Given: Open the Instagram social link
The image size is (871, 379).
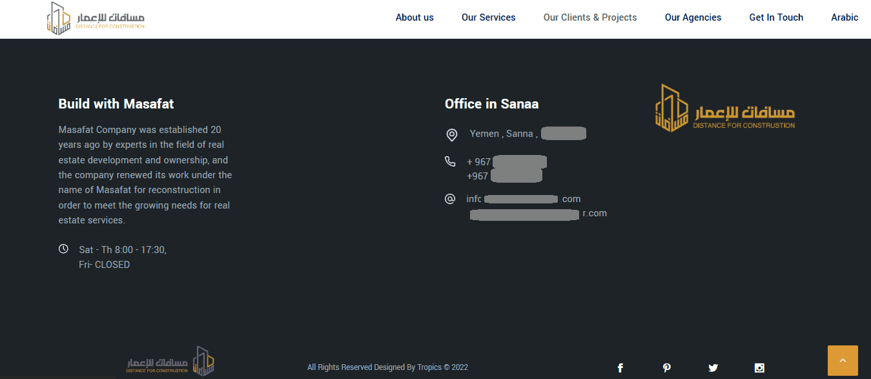Looking at the screenshot, I should click(x=759, y=368).
